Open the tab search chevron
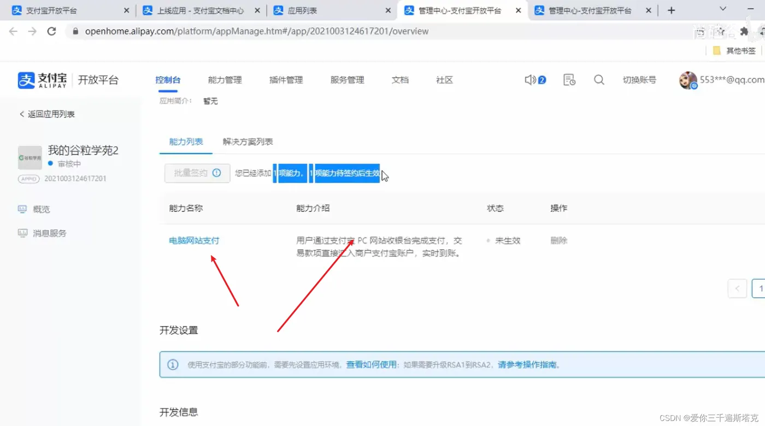Screen dimensions: 765x426 coord(723,9)
